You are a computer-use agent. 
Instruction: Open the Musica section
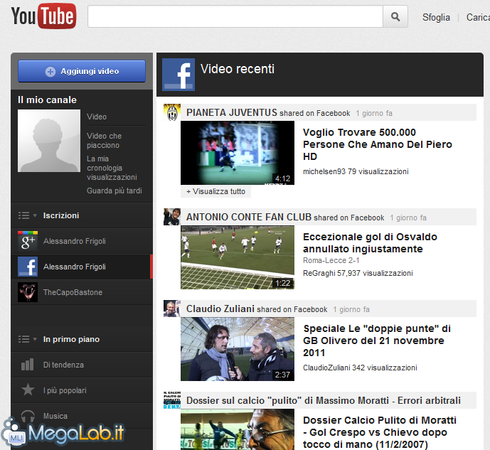pos(82,416)
